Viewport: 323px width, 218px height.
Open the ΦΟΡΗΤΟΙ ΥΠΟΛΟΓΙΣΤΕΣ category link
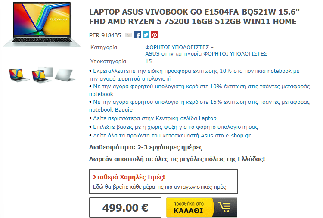point(177,47)
